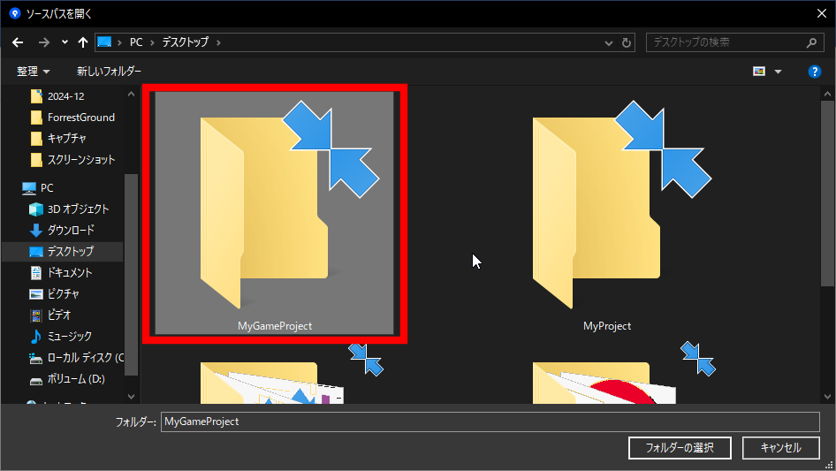
Task: Open ドキュメント in sidebar
Action: 69,272
